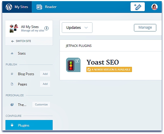Click the Pages document icon
The width and height of the screenshot is (164, 134).
click(x=12, y=84)
